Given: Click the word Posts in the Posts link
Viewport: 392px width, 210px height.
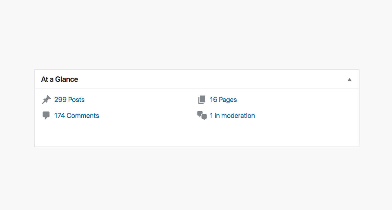Looking at the screenshot, I should [77, 100].
